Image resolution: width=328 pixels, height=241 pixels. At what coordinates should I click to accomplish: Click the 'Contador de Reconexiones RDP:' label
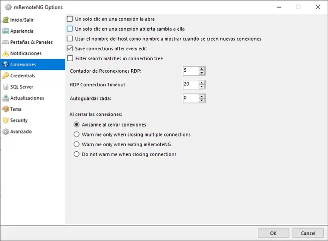pyautogui.click(x=106, y=71)
